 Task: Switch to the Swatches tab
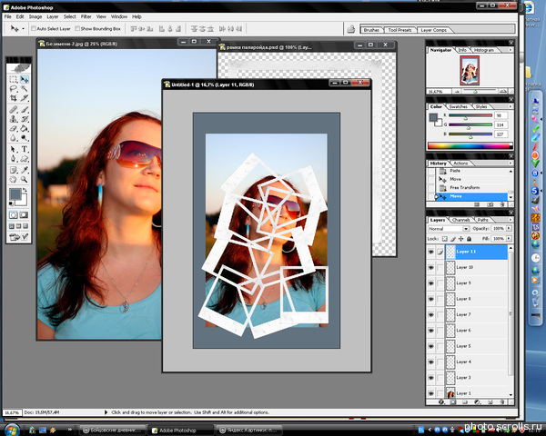pyautogui.click(x=458, y=107)
